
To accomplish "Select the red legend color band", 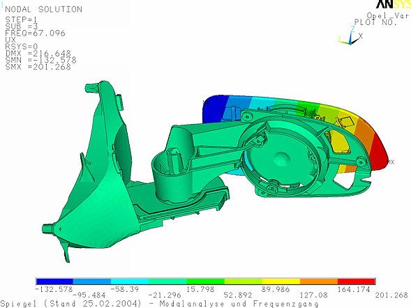I will tap(357, 282).
